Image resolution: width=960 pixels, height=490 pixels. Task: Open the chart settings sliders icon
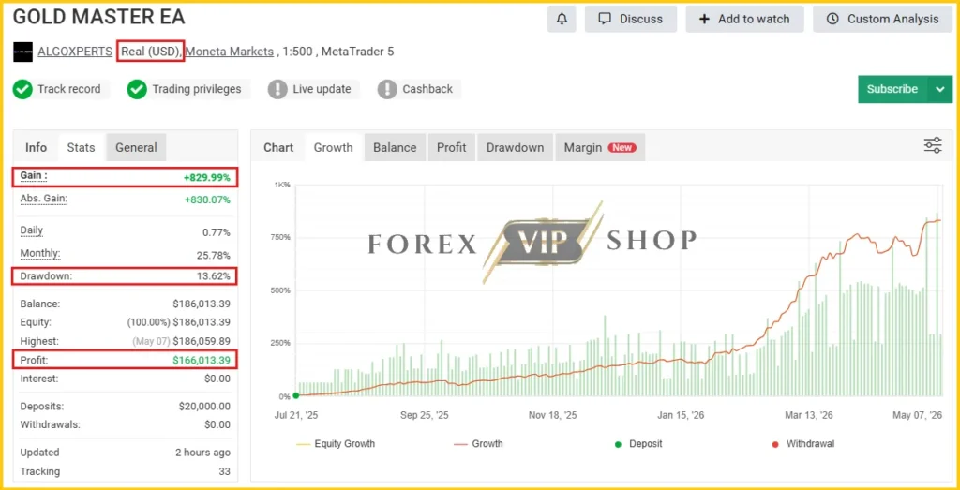(933, 145)
